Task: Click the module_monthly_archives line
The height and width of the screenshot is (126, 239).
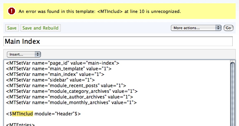Action: (71, 102)
